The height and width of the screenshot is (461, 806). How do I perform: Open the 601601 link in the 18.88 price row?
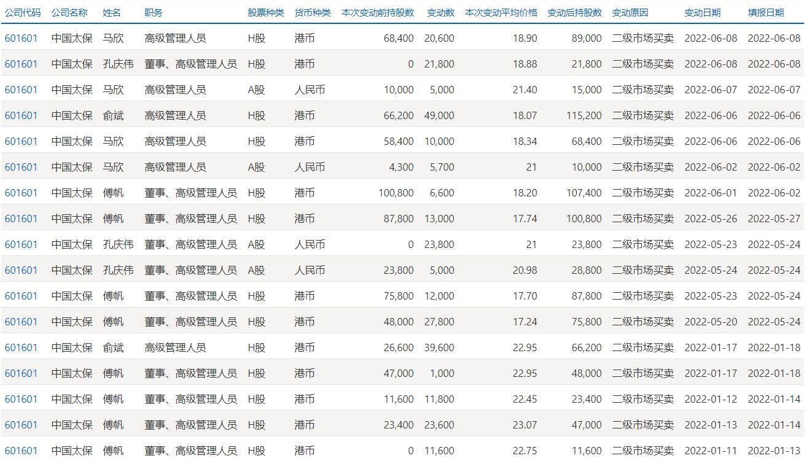click(21, 64)
